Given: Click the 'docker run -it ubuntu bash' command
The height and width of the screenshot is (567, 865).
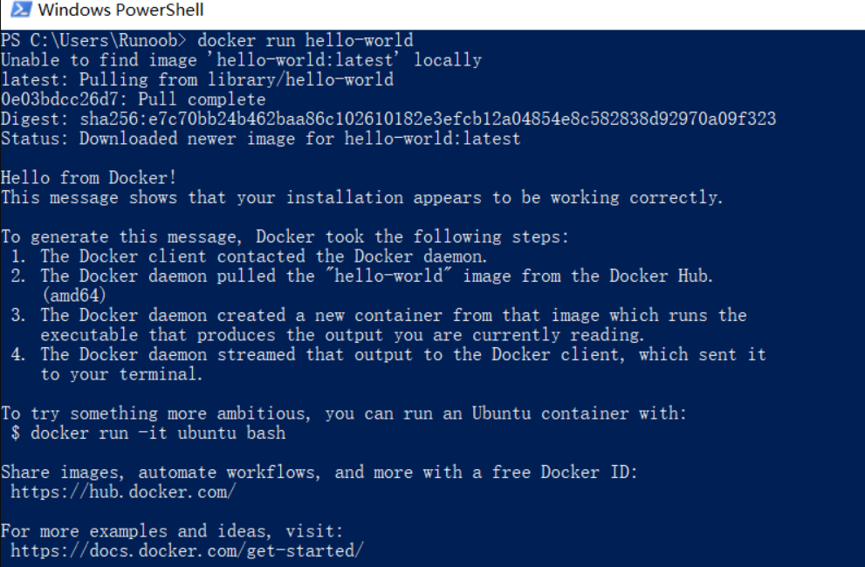Looking at the screenshot, I should (158, 433).
